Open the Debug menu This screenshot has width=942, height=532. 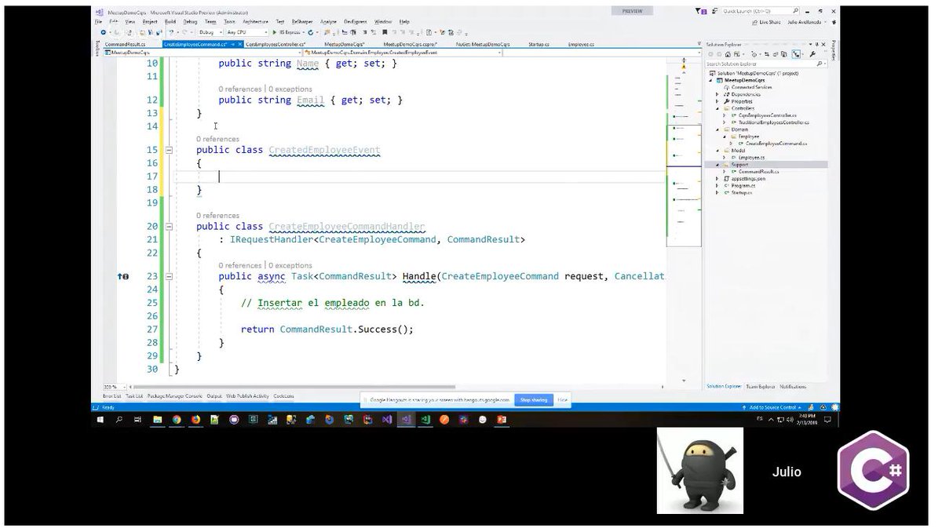click(x=190, y=21)
